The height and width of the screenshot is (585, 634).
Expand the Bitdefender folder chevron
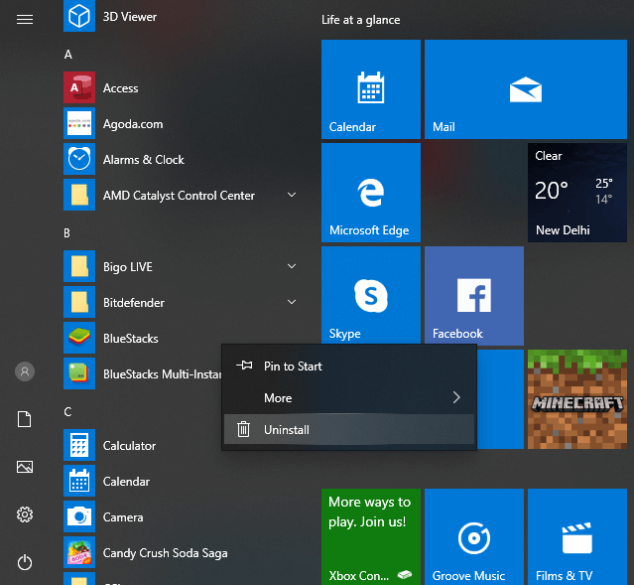tap(292, 302)
